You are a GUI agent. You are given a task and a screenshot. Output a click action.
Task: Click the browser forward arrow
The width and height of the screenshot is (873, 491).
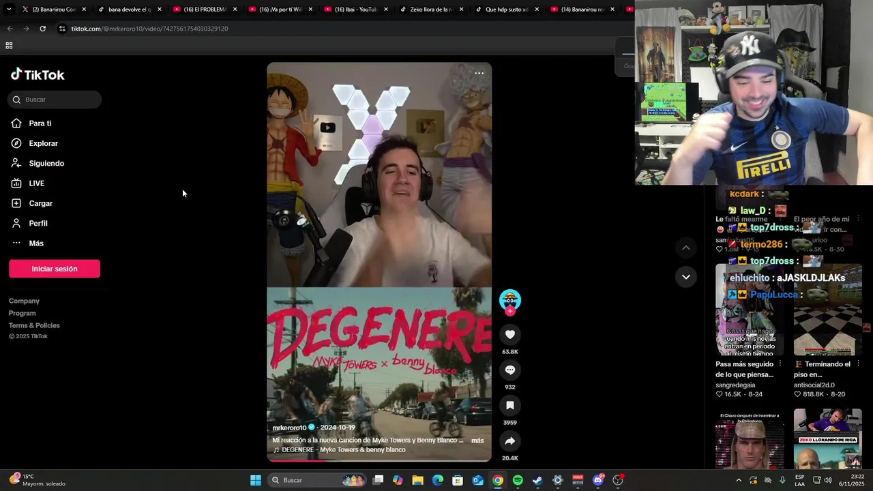pos(26,29)
